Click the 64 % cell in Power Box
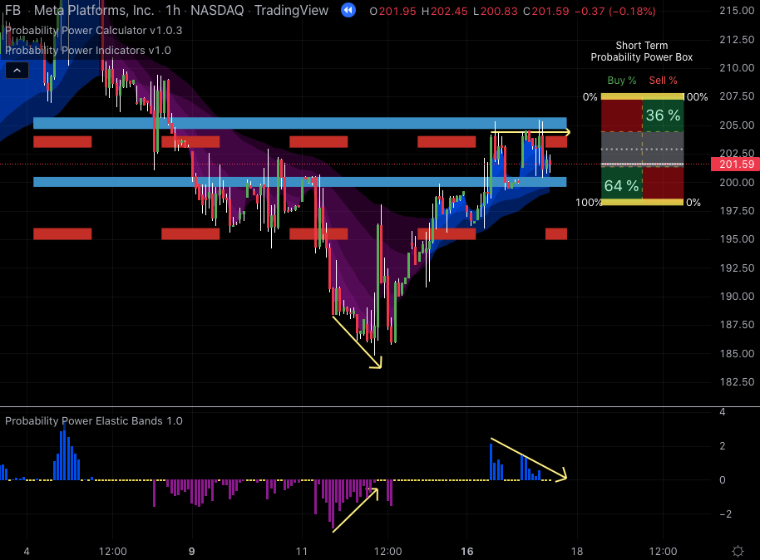Image resolution: width=760 pixels, height=560 pixels. [621, 185]
